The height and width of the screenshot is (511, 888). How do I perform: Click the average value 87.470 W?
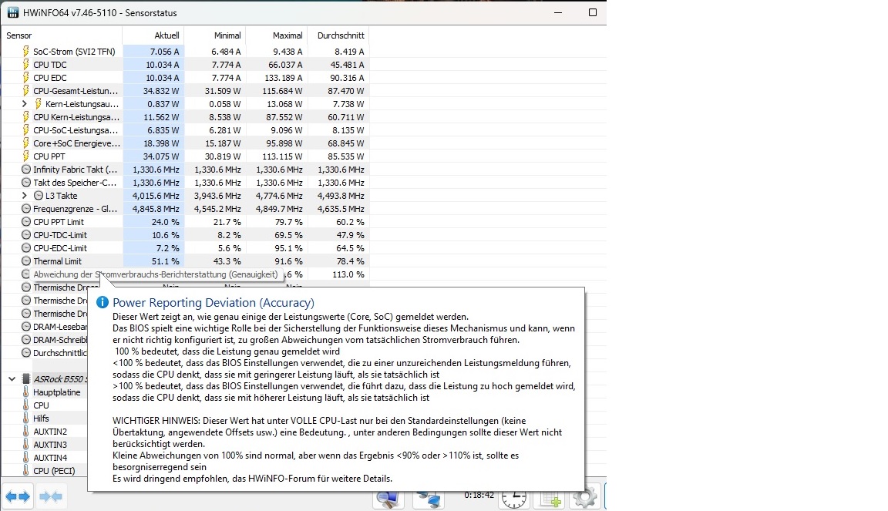point(345,91)
